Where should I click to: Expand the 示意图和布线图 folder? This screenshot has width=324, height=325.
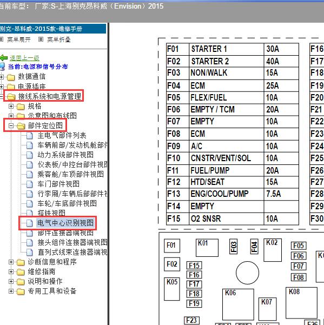11,116
